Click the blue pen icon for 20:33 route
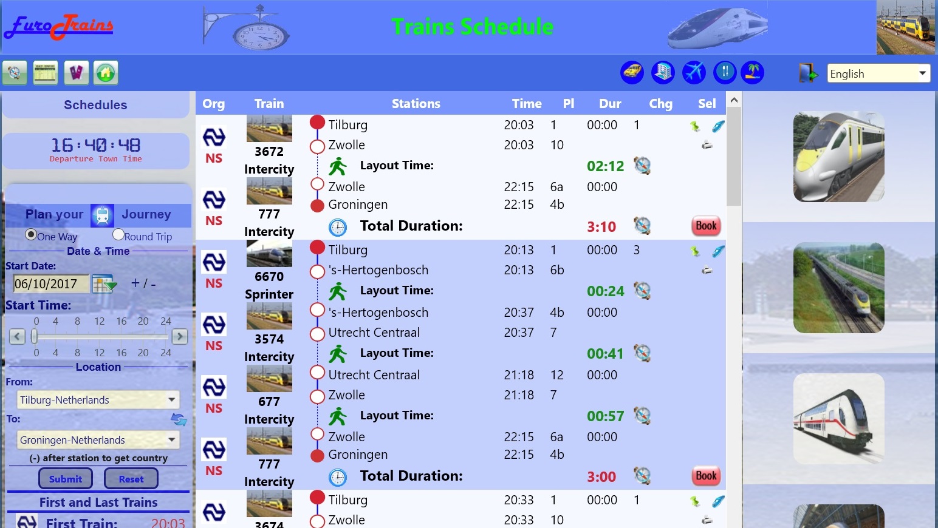Image resolution: width=938 pixels, height=528 pixels. 718,501
